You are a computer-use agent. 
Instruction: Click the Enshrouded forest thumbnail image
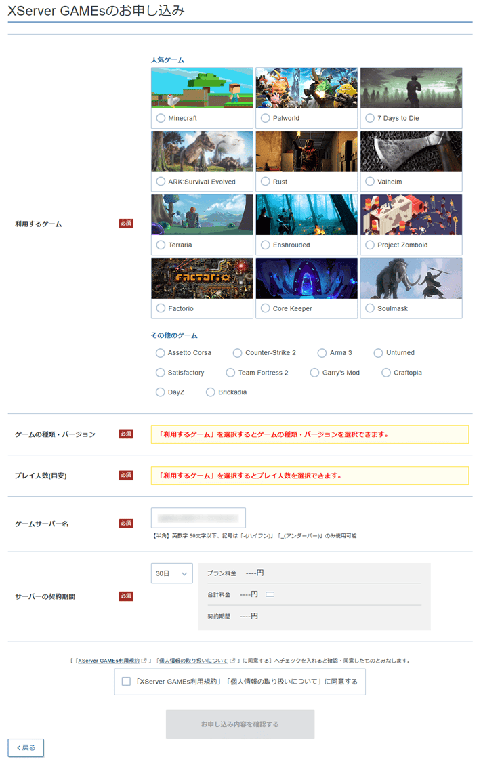(307, 215)
